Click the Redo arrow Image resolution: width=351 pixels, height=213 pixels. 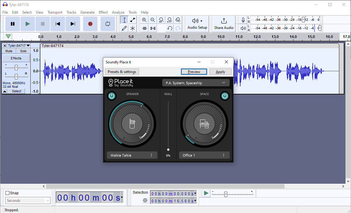[x=178, y=28]
